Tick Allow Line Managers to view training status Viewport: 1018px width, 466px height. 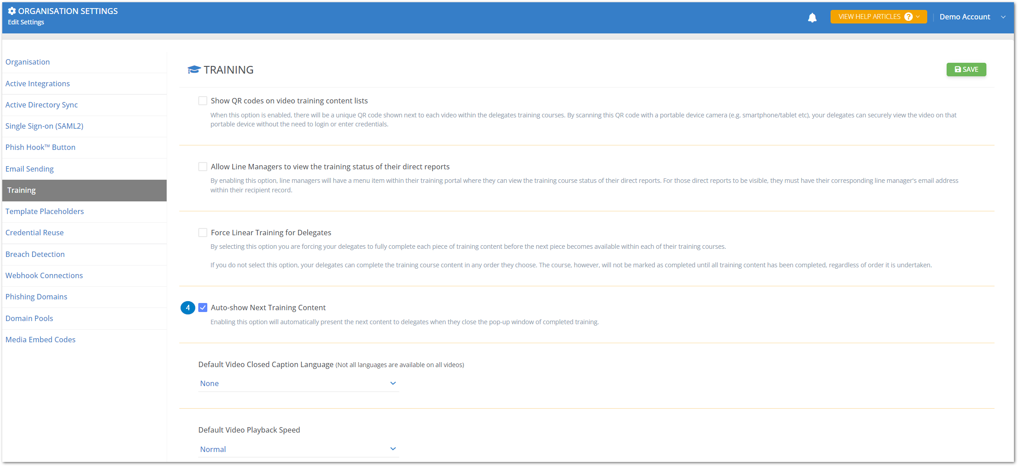(x=203, y=167)
